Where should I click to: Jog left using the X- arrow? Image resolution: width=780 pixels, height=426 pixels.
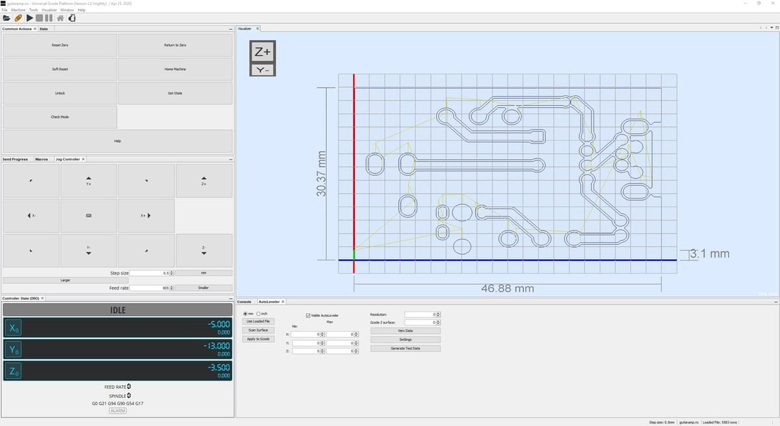[x=31, y=215]
